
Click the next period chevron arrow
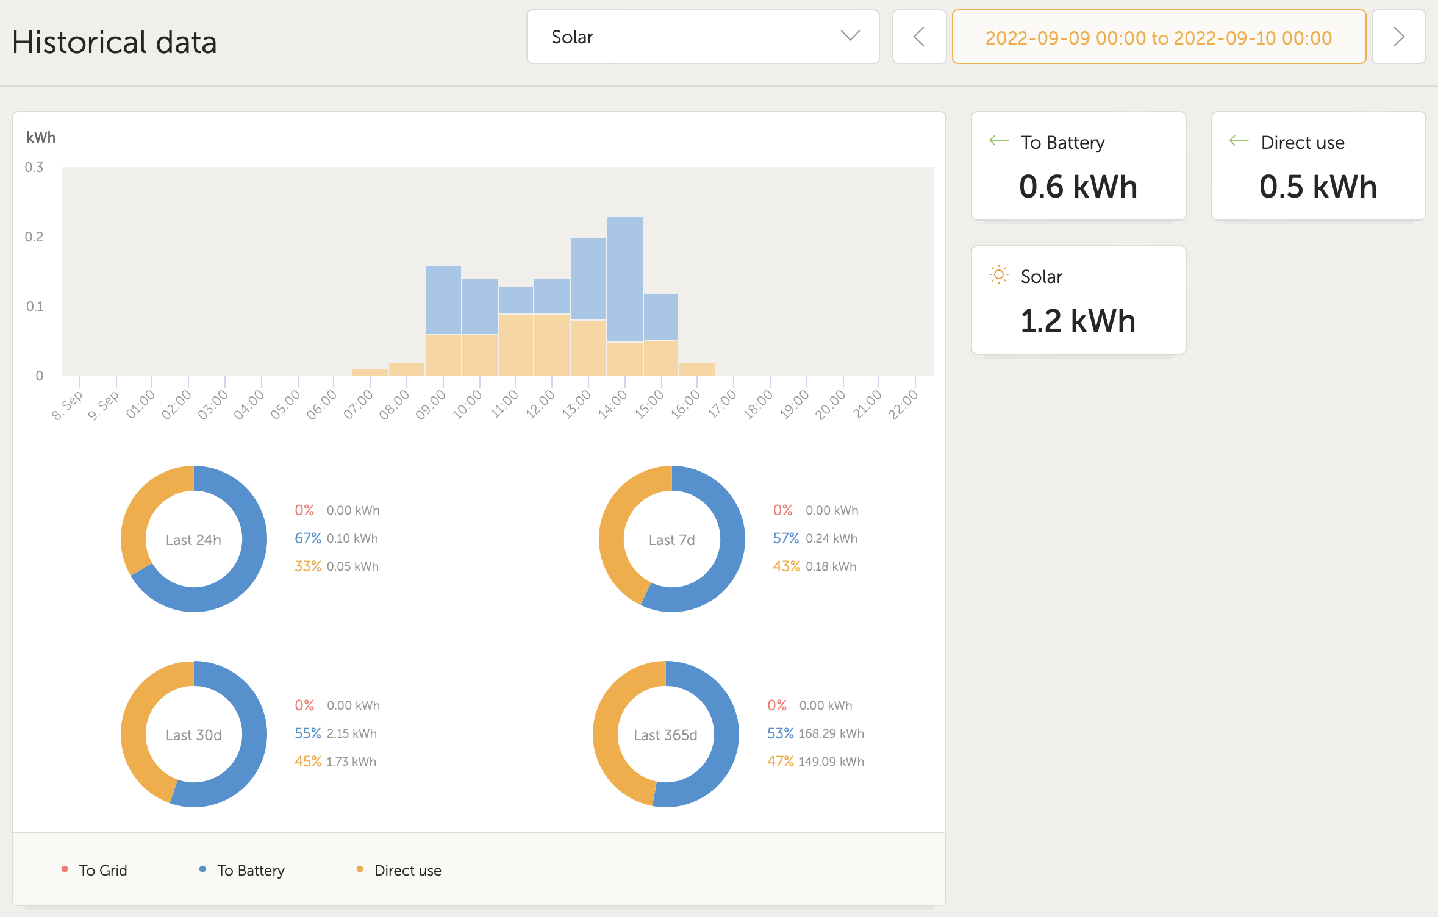(1398, 37)
